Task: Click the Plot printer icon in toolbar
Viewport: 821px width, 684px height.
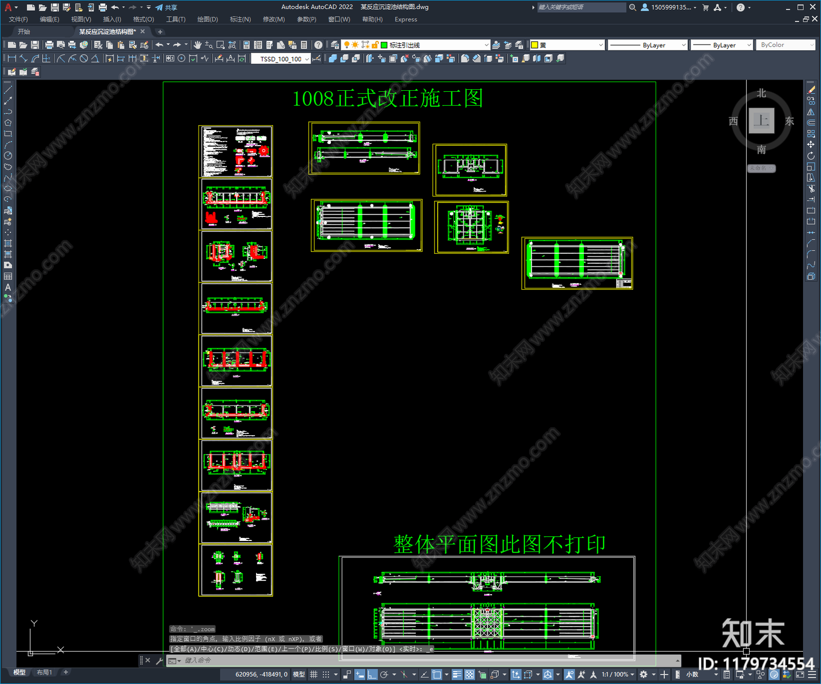Action: click(x=49, y=45)
